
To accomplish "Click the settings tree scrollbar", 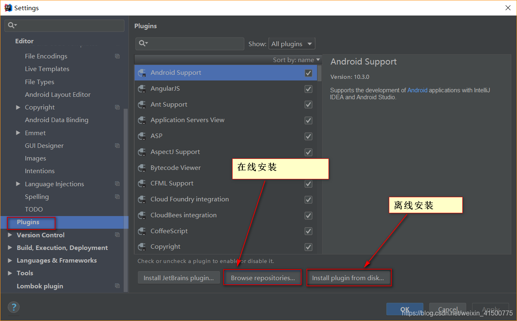I will point(126,200).
